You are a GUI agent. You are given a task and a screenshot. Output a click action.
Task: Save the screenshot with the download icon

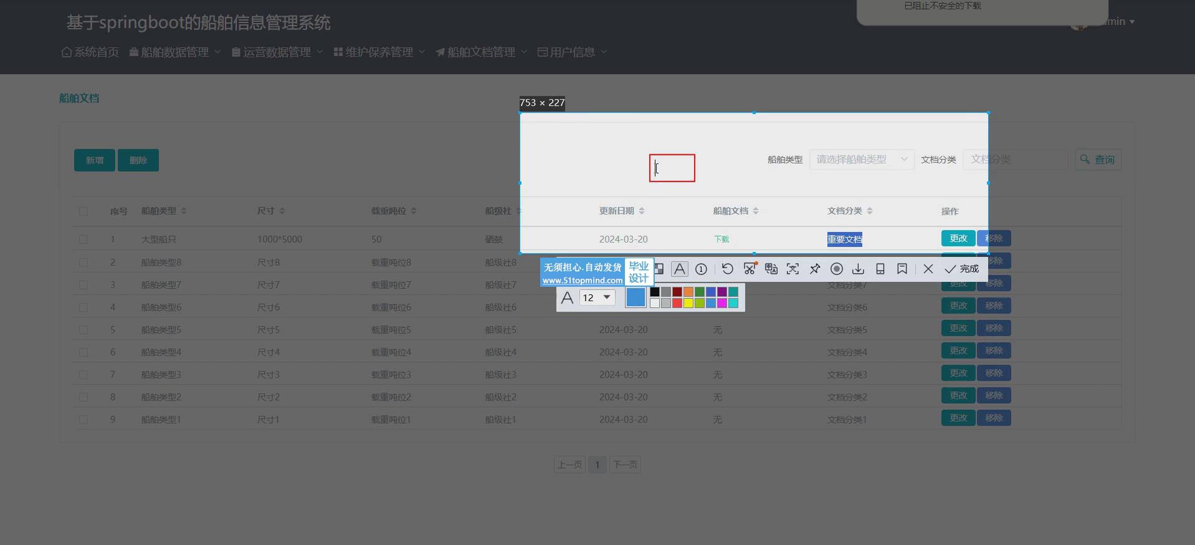click(x=858, y=269)
